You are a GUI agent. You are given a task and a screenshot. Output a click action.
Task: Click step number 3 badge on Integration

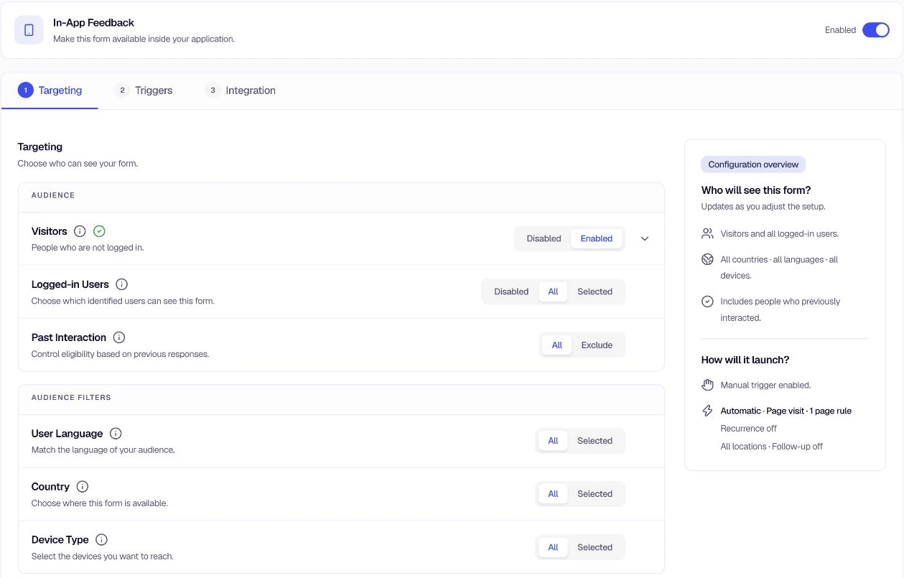click(x=213, y=90)
